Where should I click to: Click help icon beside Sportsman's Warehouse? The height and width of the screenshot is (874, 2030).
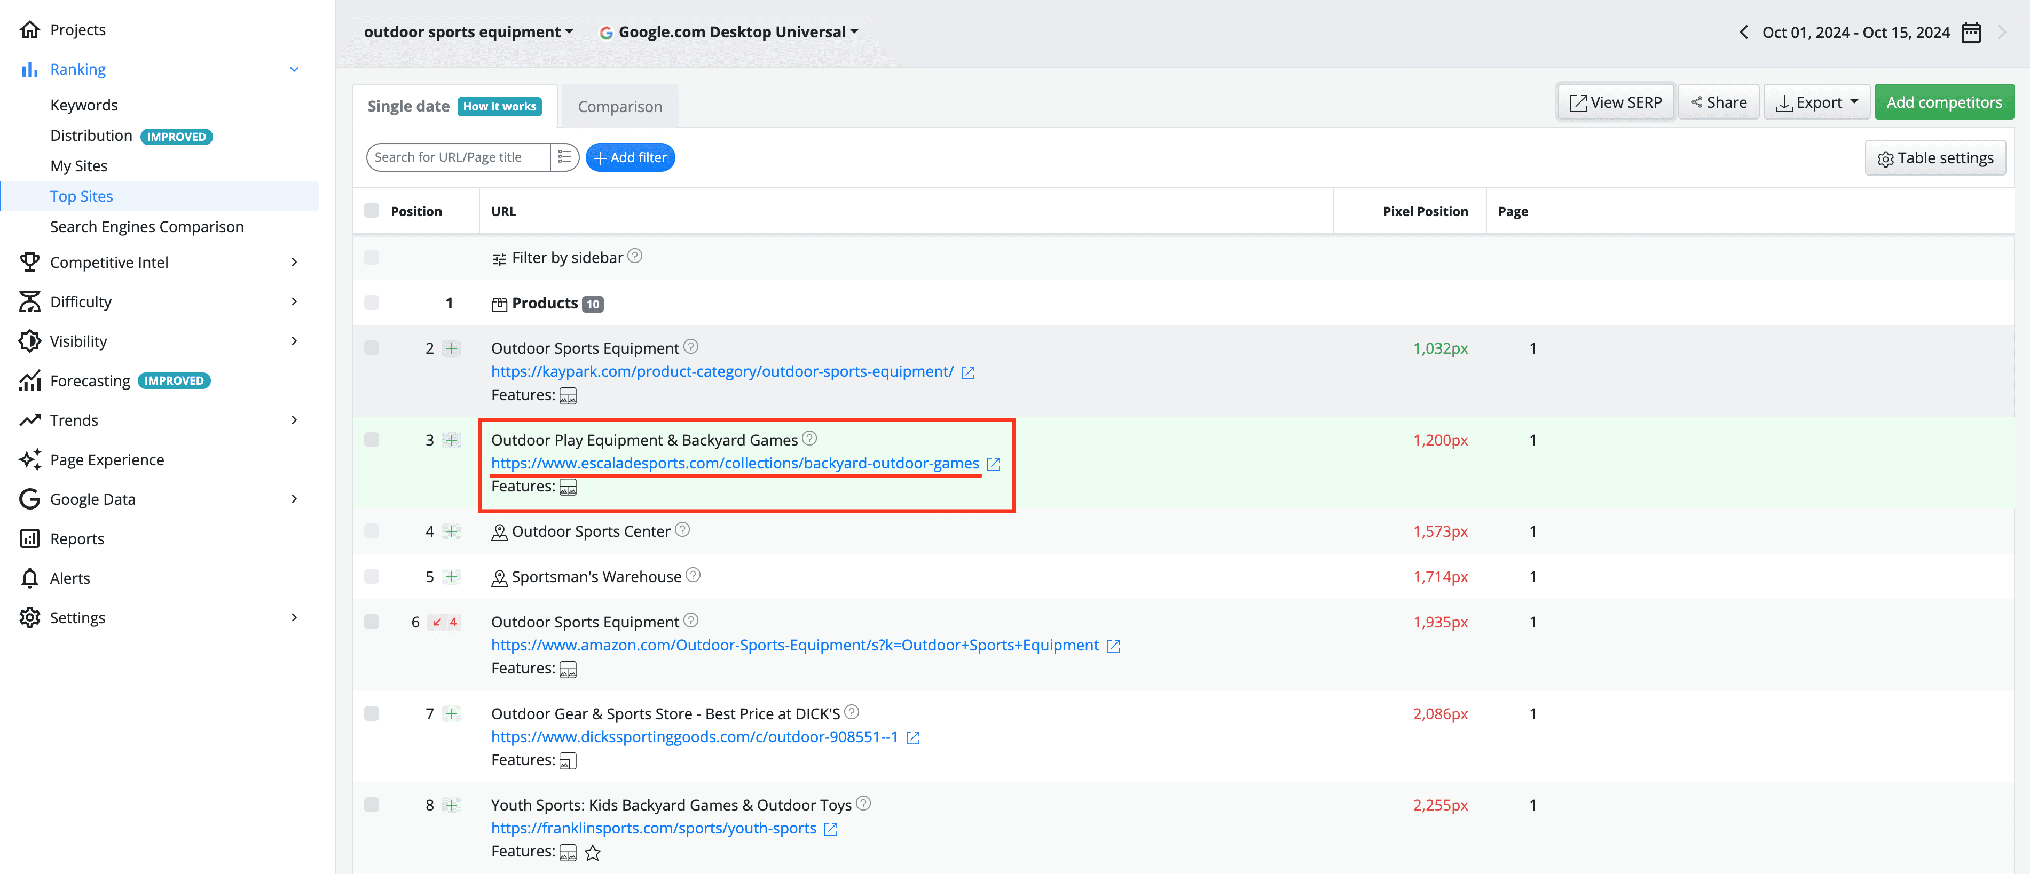693,576
